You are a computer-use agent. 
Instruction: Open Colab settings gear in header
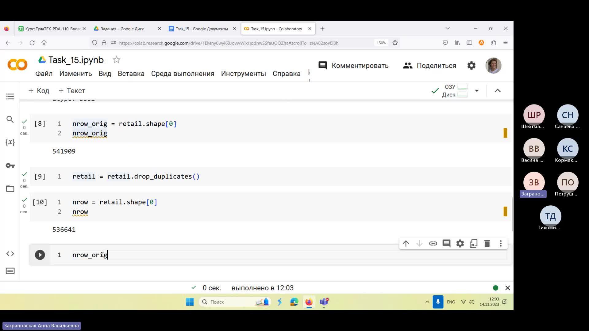471,66
